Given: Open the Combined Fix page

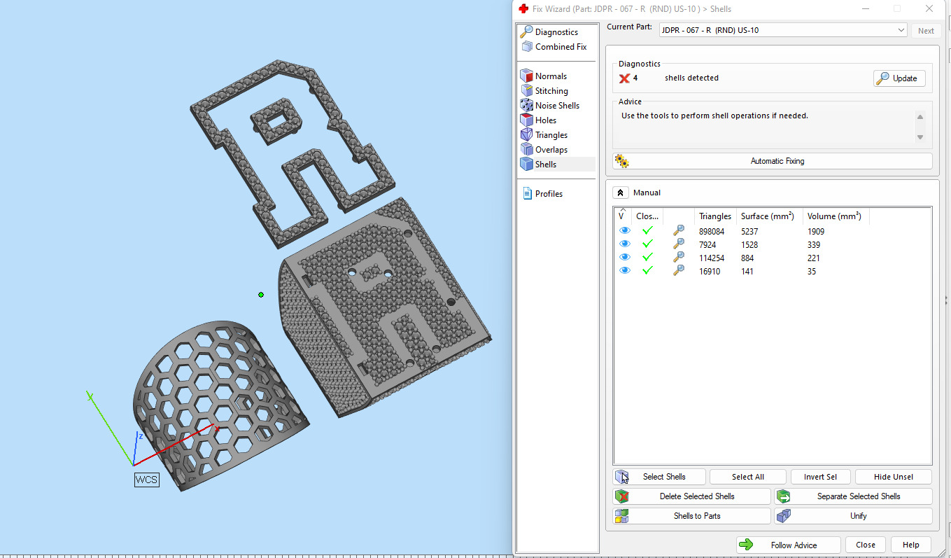Looking at the screenshot, I should pyautogui.click(x=554, y=47).
